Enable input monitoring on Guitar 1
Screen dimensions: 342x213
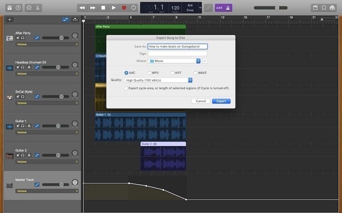pos(29,126)
